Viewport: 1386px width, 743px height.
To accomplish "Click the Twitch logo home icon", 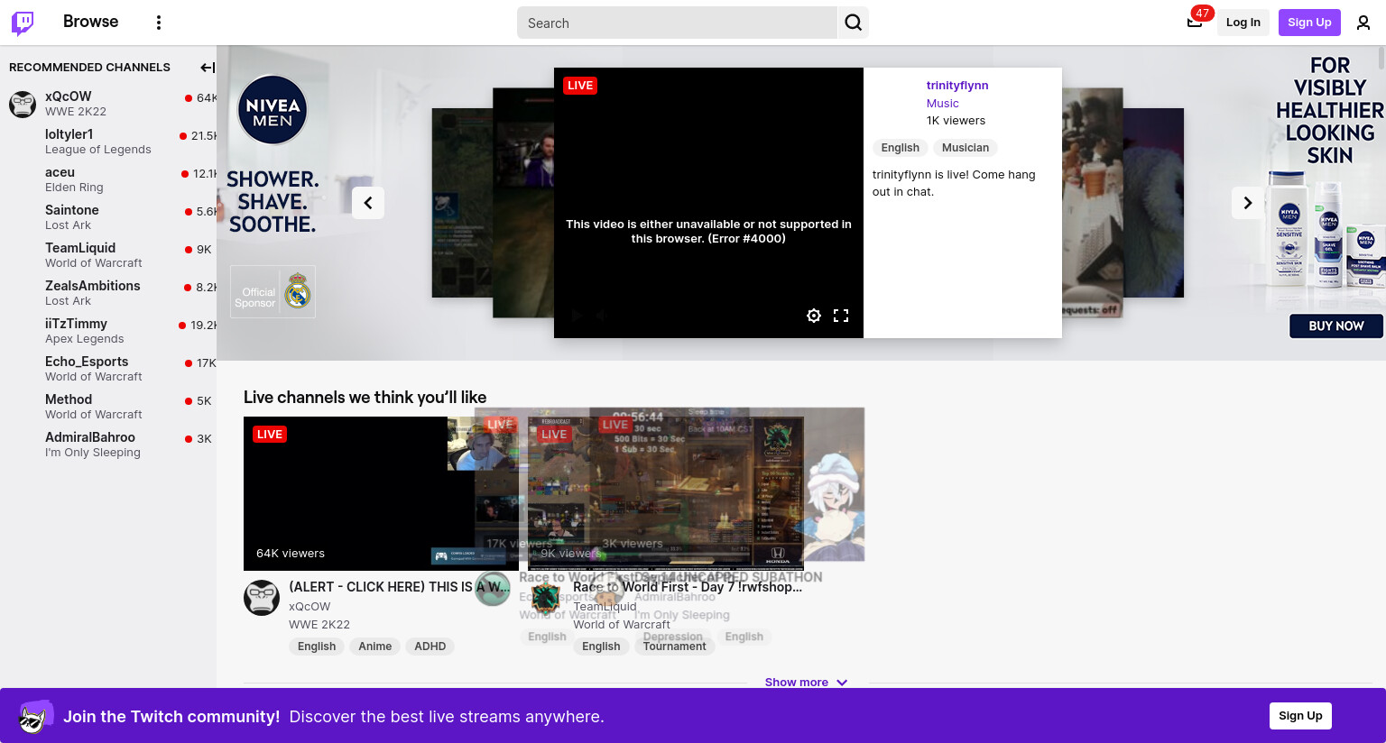I will [23, 23].
